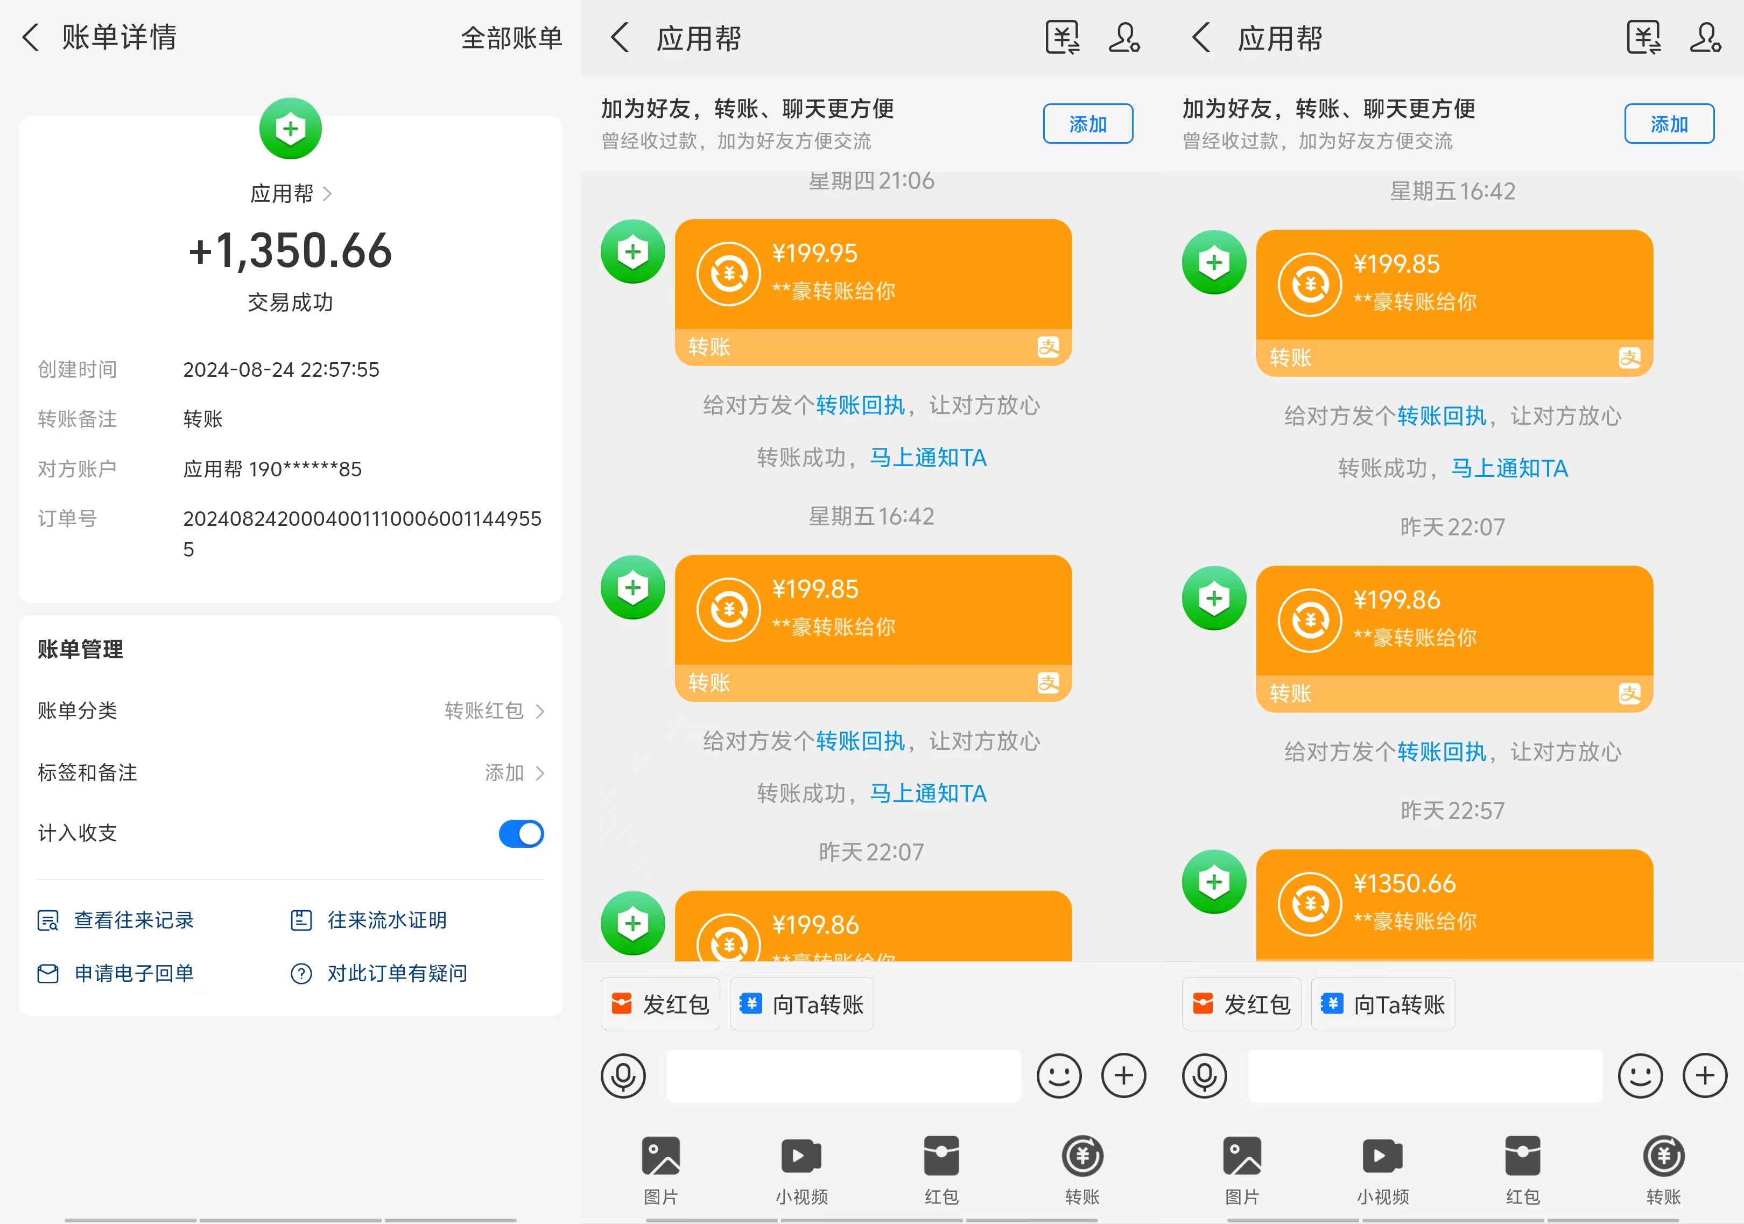Tap the back arrow on 账单详情 page
The image size is (1744, 1224).
(x=30, y=37)
